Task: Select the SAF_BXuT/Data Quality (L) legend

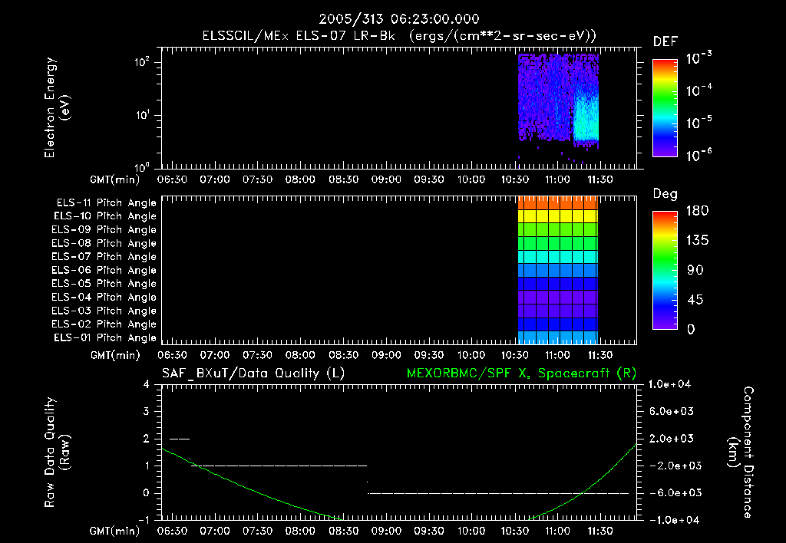Action: (253, 374)
